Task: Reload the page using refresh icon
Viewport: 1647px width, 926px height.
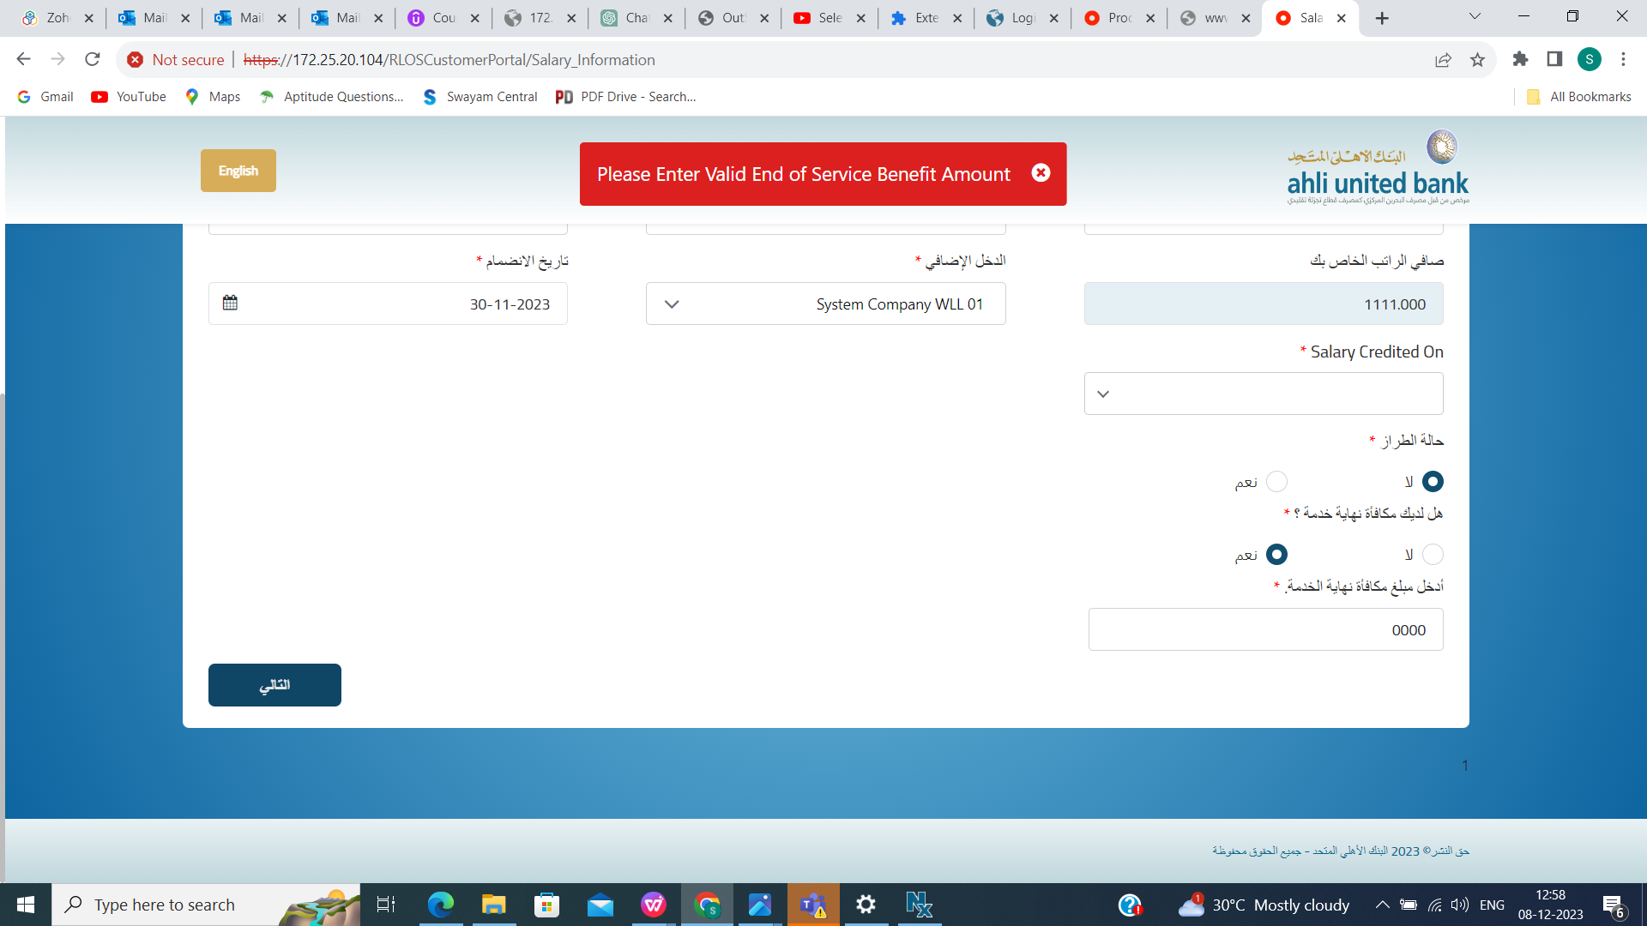Action: [x=93, y=59]
